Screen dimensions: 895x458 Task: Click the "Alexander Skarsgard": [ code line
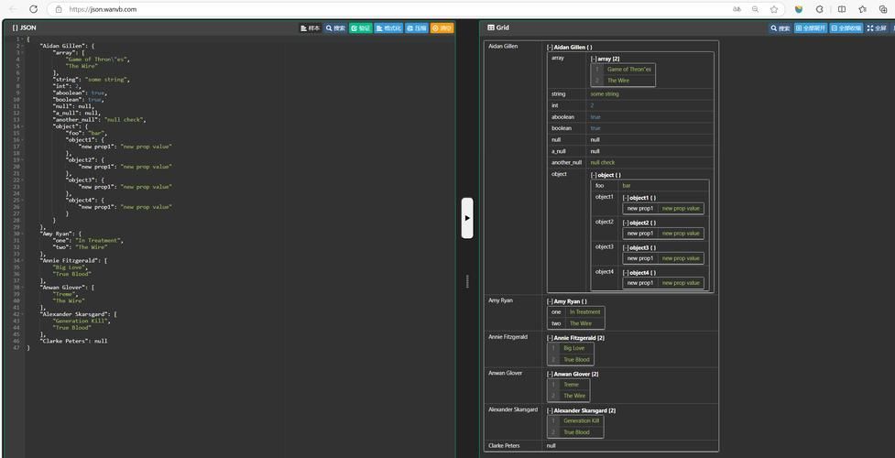[x=78, y=314]
